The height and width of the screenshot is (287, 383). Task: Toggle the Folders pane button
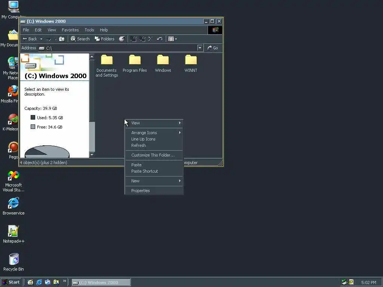104,39
